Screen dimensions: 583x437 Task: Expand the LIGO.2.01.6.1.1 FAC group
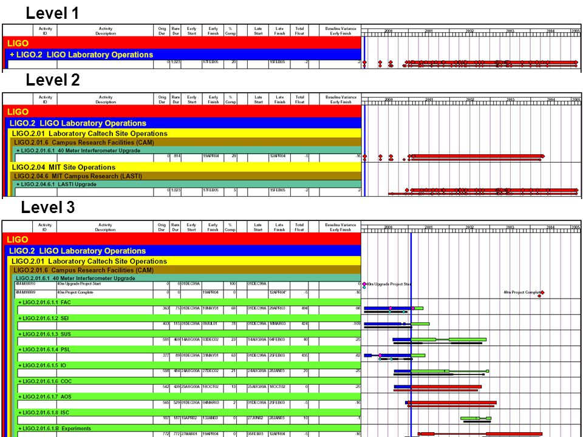(x=20, y=302)
